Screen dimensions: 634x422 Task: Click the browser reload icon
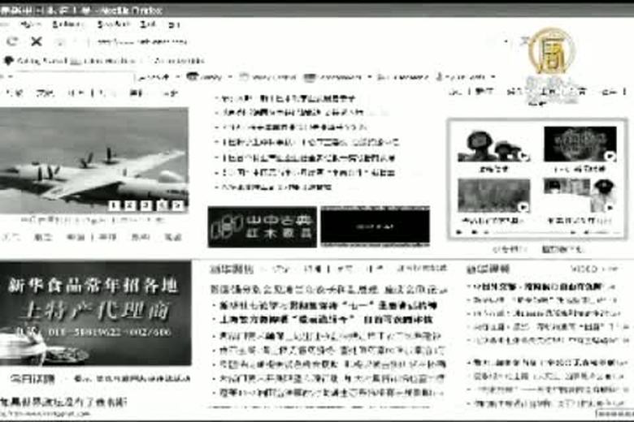click(x=12, y=41)
